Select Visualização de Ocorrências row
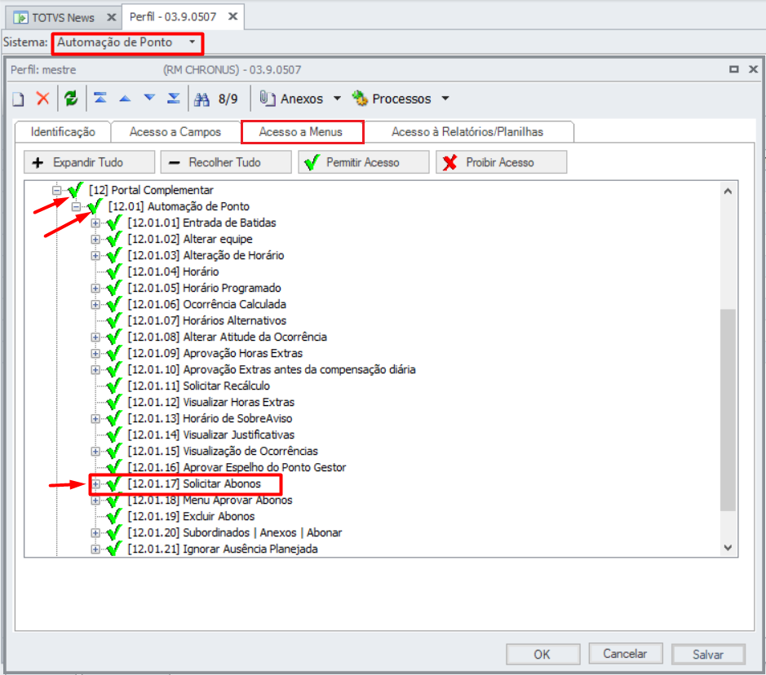 point(223,451)
